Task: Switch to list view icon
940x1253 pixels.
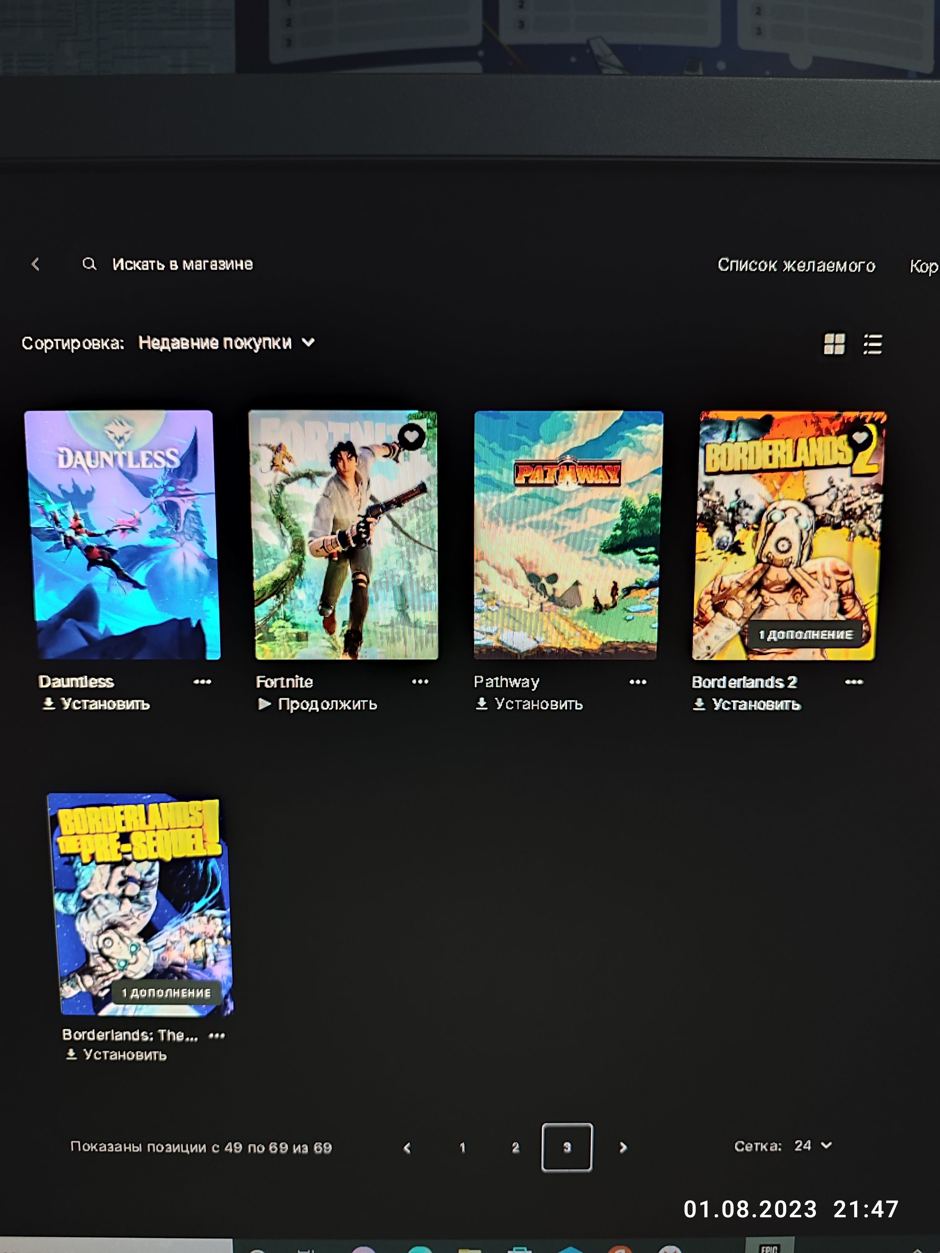Action: coord(873,344)
